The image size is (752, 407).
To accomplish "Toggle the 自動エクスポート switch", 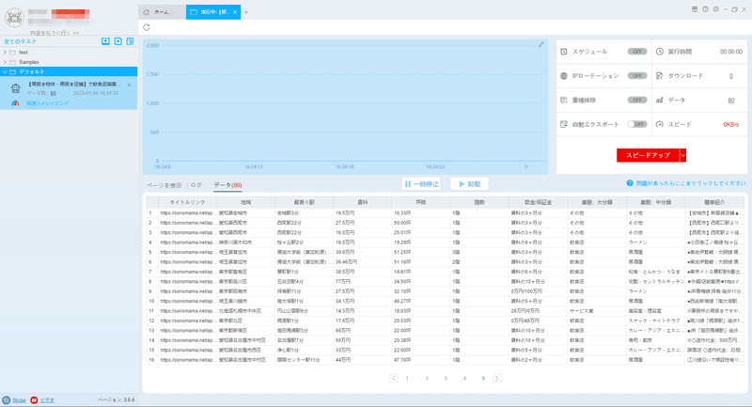I will 637,124.
